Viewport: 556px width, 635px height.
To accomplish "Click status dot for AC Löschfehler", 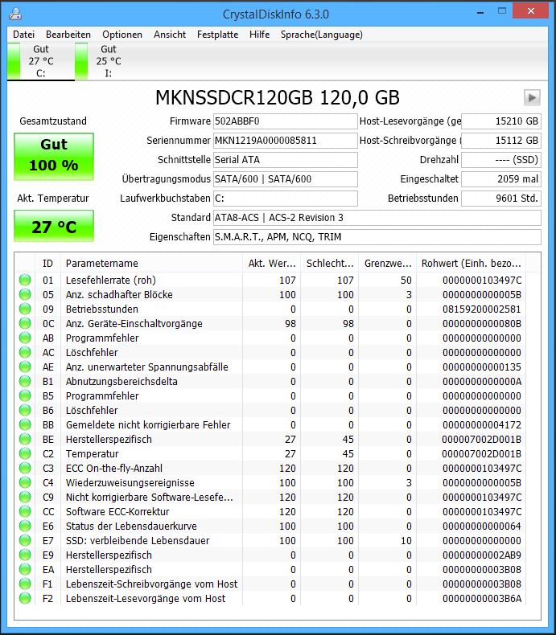I will coord(25,352).
